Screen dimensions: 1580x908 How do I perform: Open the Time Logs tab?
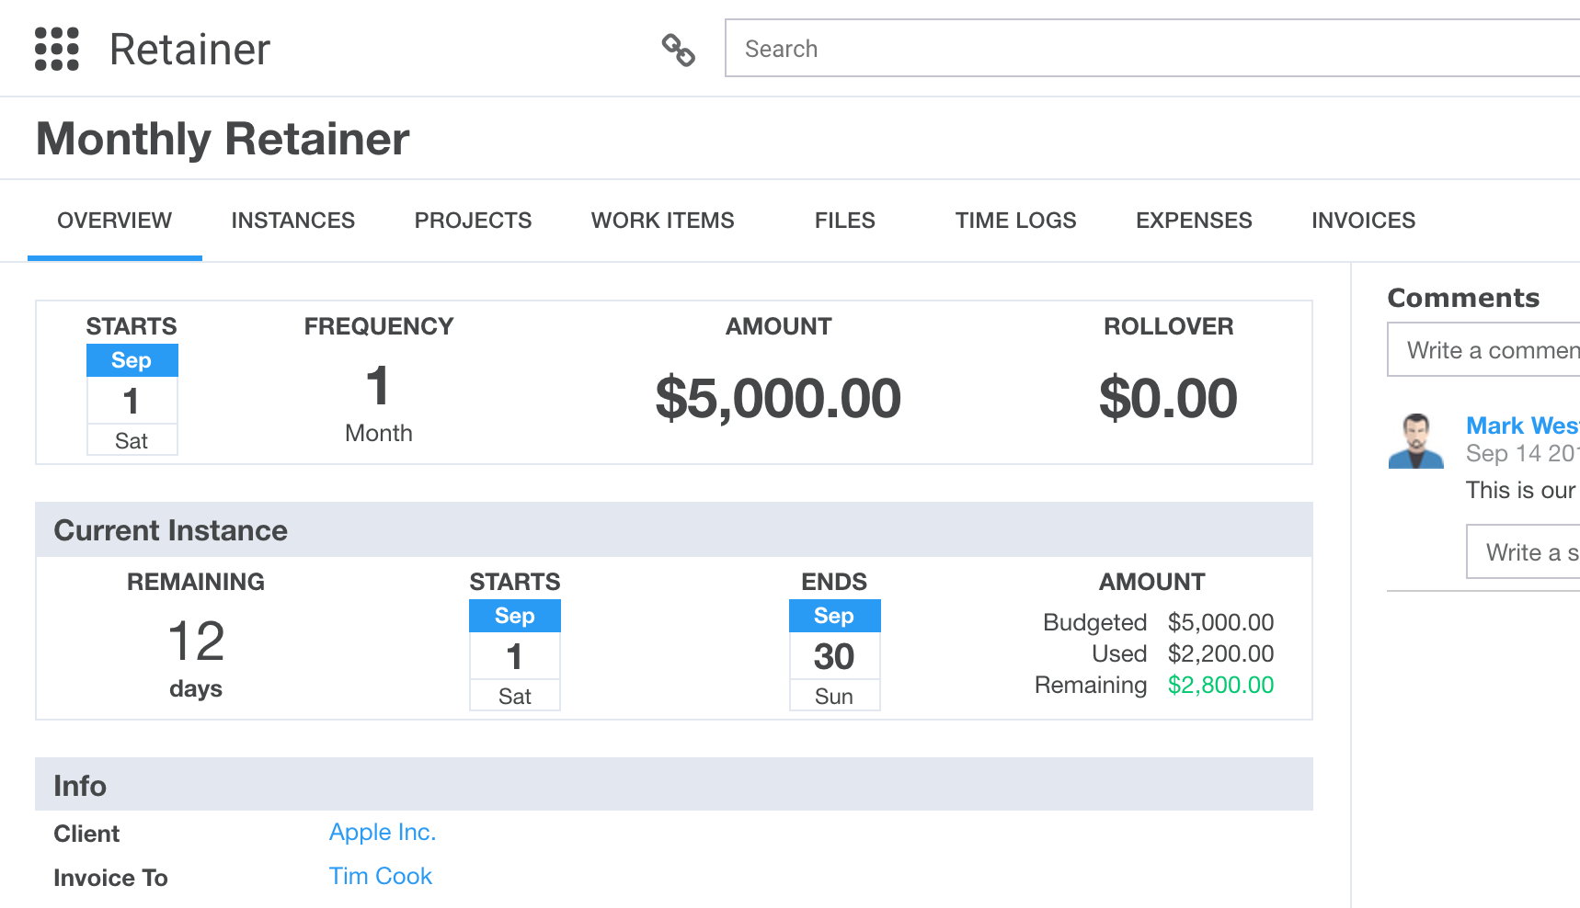[x=1015, y=221]
